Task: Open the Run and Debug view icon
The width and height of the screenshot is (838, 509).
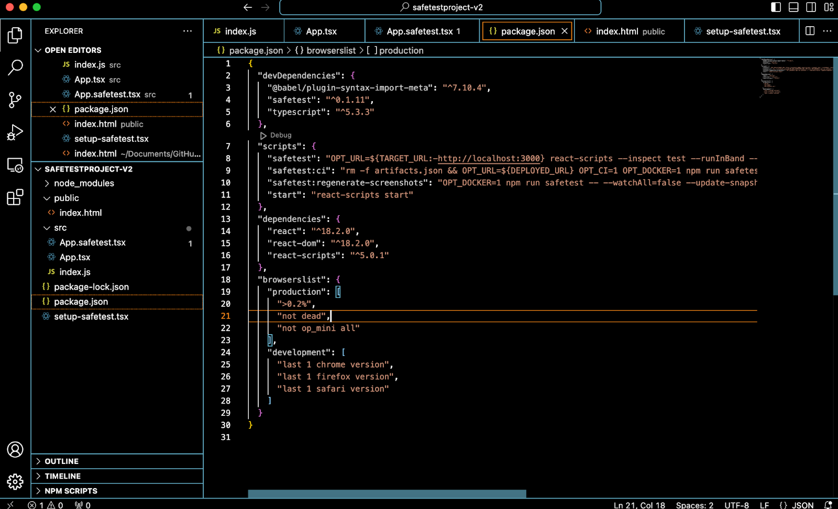Action: pyautogui.click(x=15, y=132)
